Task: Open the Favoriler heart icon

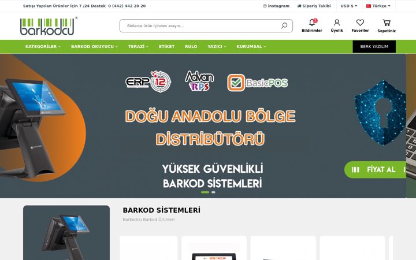Action: pos(360,23)
